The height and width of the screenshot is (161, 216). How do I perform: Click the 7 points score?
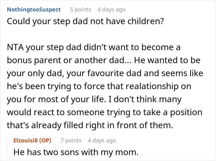pyautogui.click(x=71, y=140)
